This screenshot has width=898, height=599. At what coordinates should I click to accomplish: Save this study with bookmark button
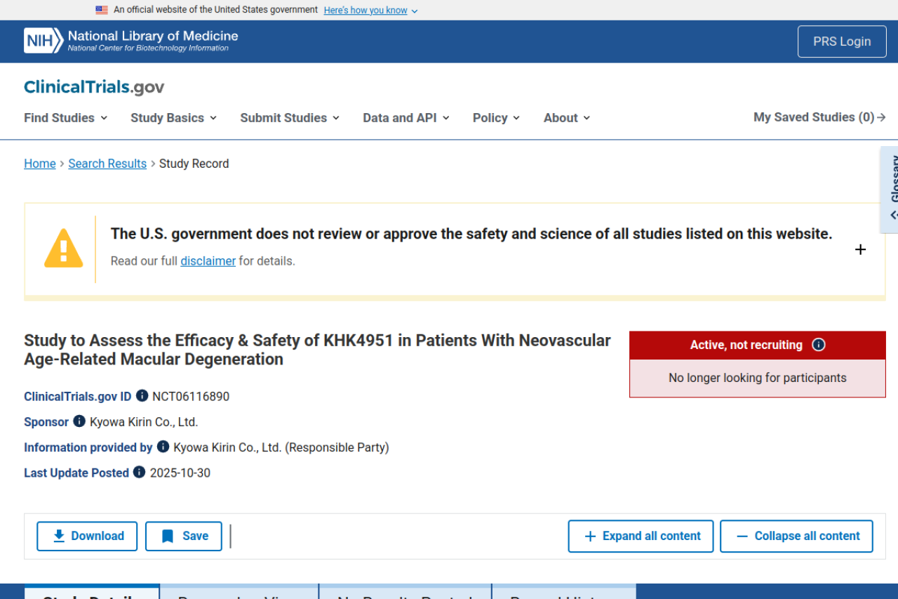tap(184, 537)
